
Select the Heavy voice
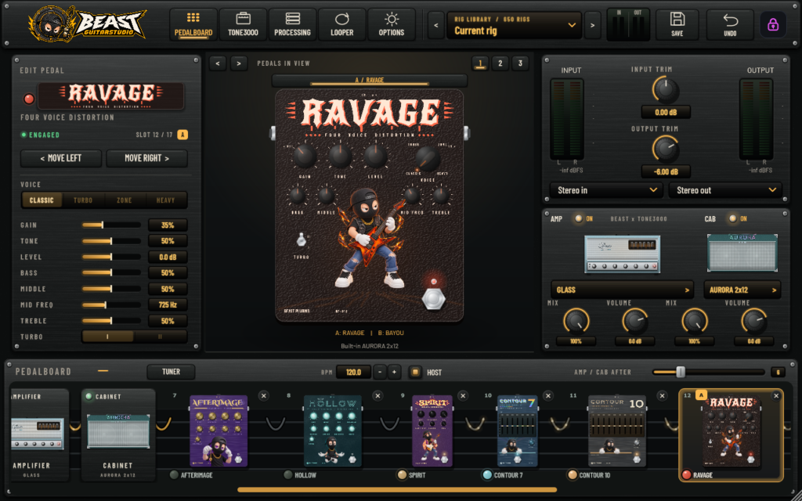point(166,200)
